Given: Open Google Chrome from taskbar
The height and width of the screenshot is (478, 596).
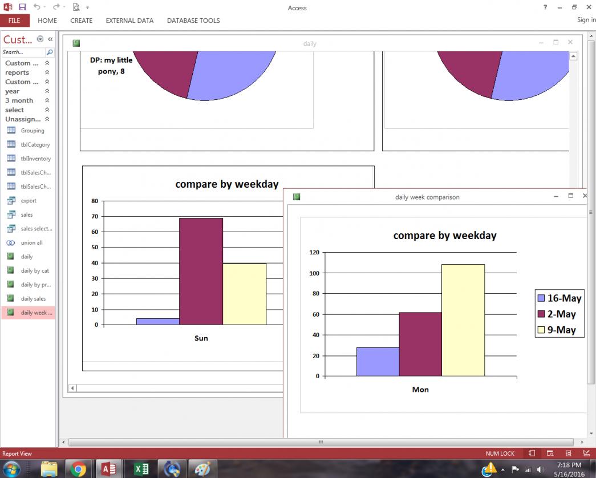Looking at the screenshot, I should pyautogui.click(x=78, y=469).
